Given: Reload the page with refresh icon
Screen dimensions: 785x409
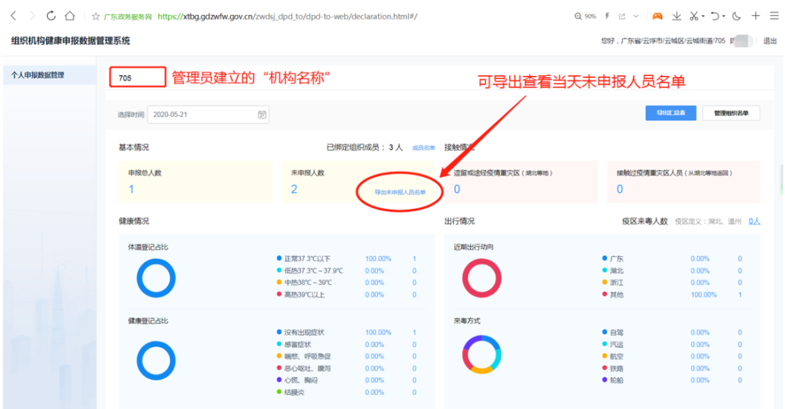Looking at the screenshot, I should click(52, 16).
